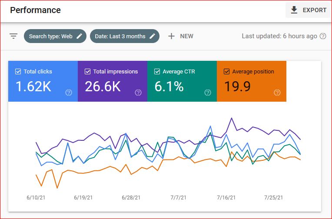Click help icon on Total impressions card

coord(138,92)
